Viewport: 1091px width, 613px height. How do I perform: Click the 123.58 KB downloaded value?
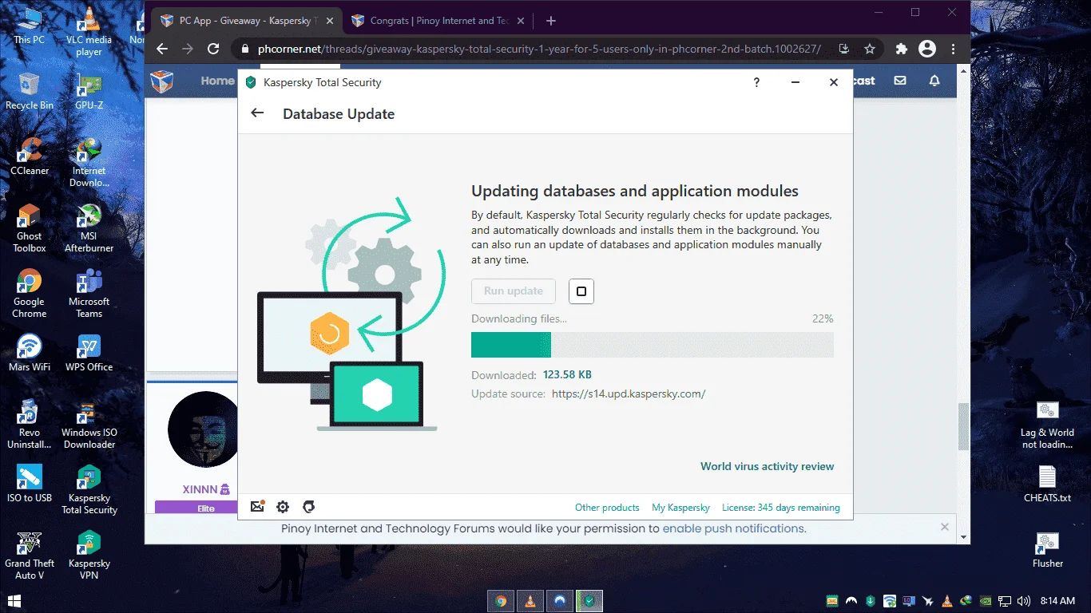[x=567, y=375]
